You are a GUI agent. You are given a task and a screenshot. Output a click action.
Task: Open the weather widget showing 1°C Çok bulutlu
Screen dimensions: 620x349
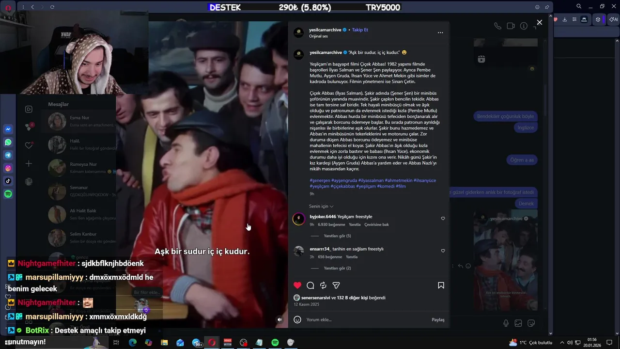pyautogui.click(x=530, y=343)
